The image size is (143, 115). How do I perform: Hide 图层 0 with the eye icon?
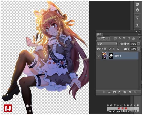click(98, 56)
